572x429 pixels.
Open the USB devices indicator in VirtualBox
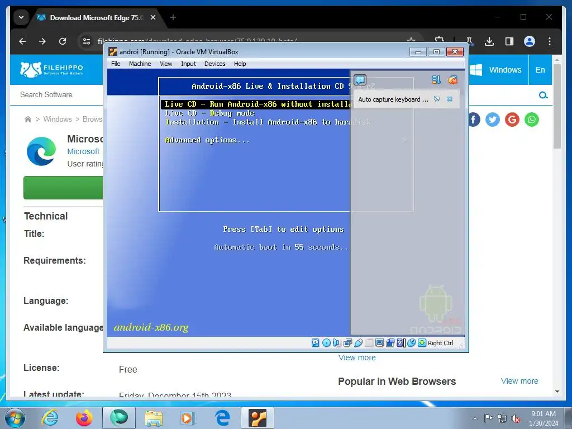coord(358,343)
